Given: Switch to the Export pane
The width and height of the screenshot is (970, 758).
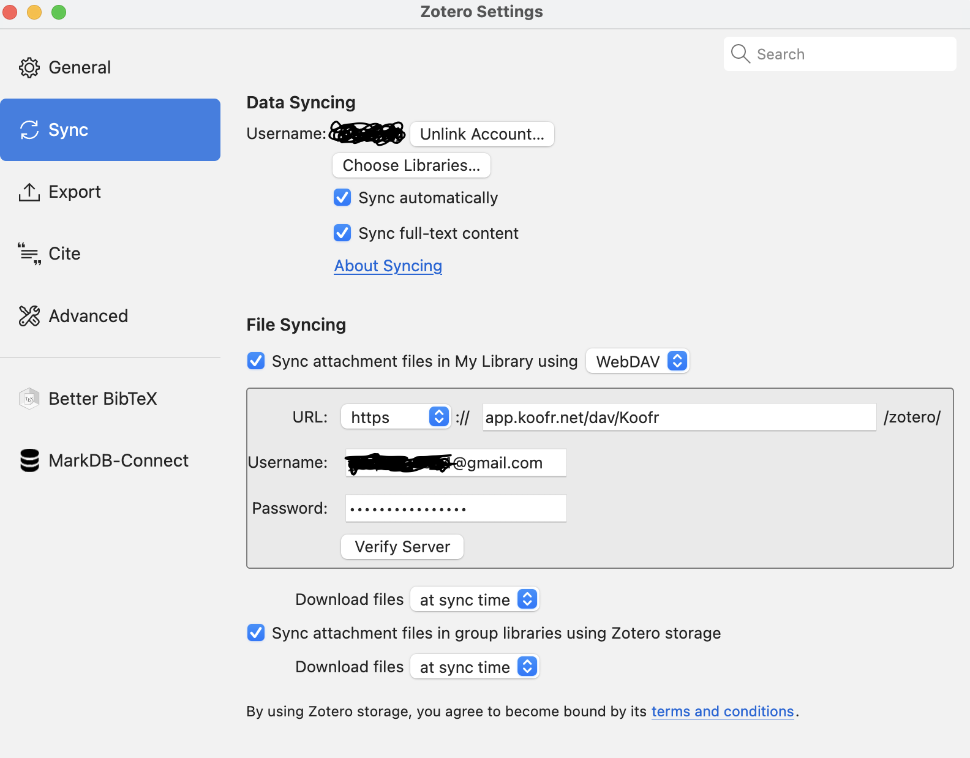Looking at the screenshot, I should 110,192.
